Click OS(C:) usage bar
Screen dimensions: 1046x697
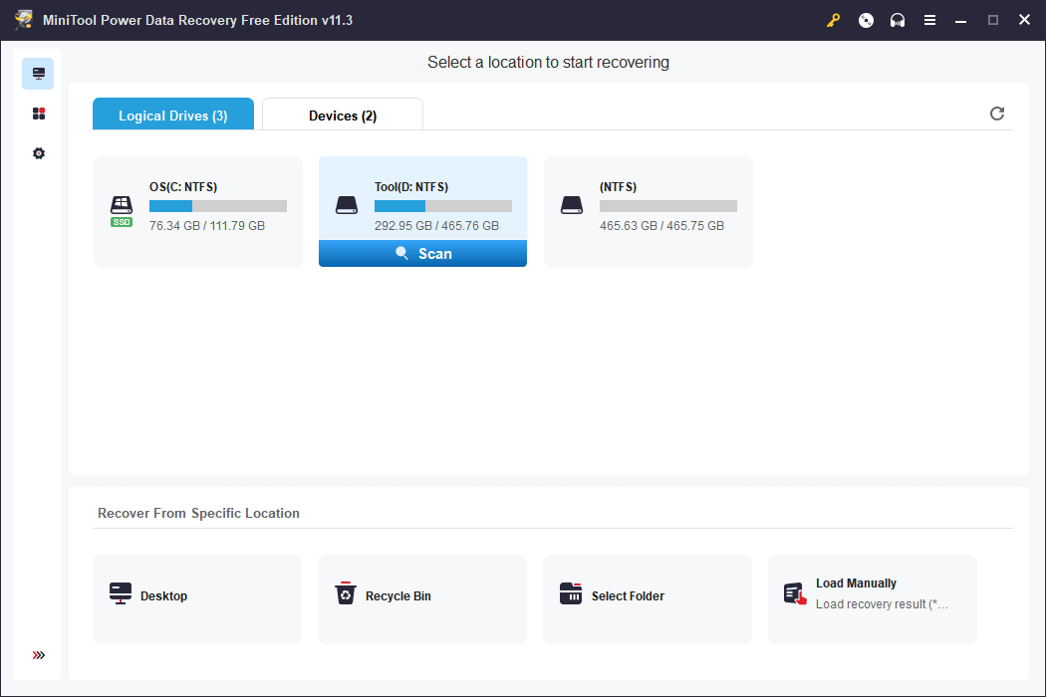218,206
